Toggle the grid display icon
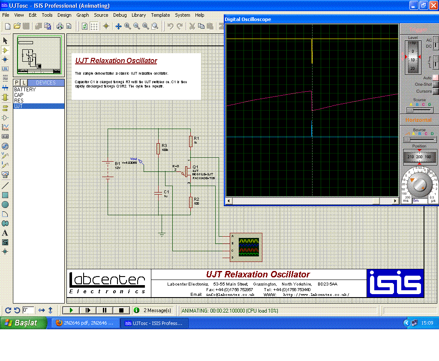The width and height of the screenshot is (439, 361). pyautogui.click(x=94, y=26)
